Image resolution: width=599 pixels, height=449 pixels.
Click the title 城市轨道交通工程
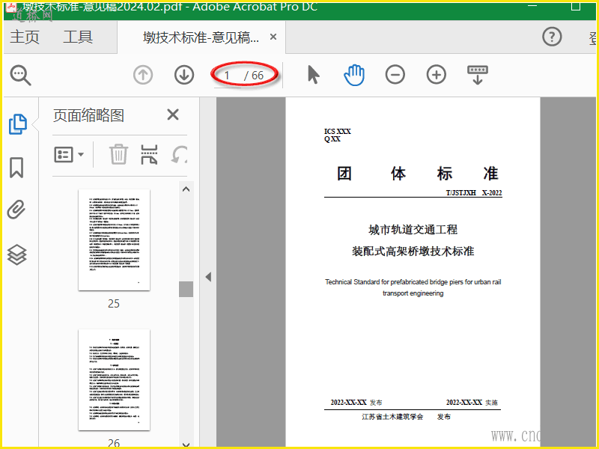click(x=413, y=230)
